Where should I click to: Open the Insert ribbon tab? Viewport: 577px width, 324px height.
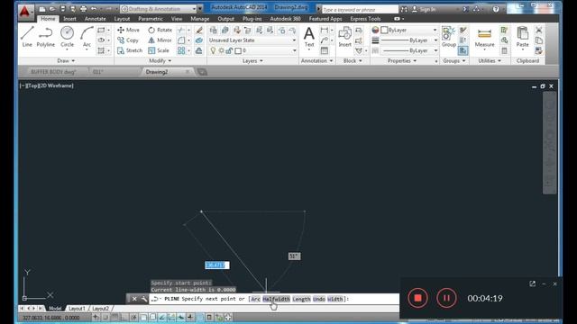[x=69, y=19]
